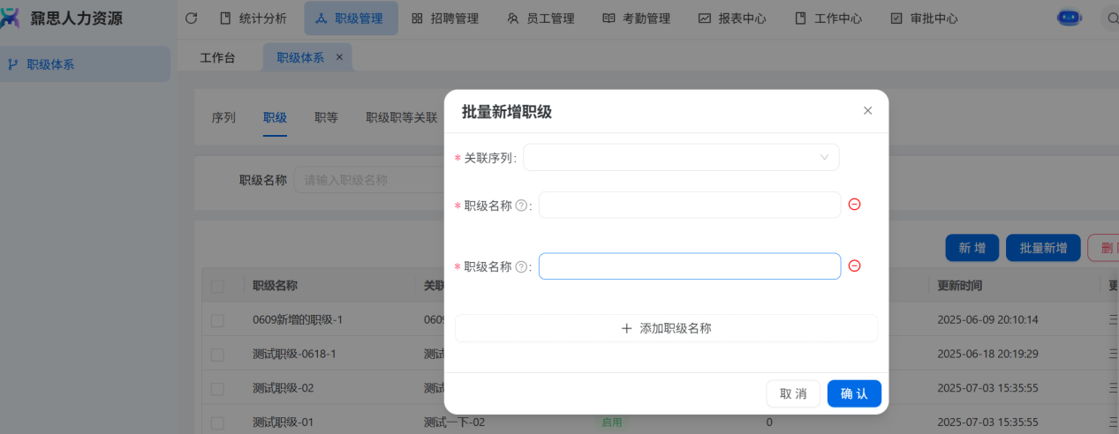Click the robot assistant icon
This screenshot has width=1119, height=434.
tap(1069, 18)
